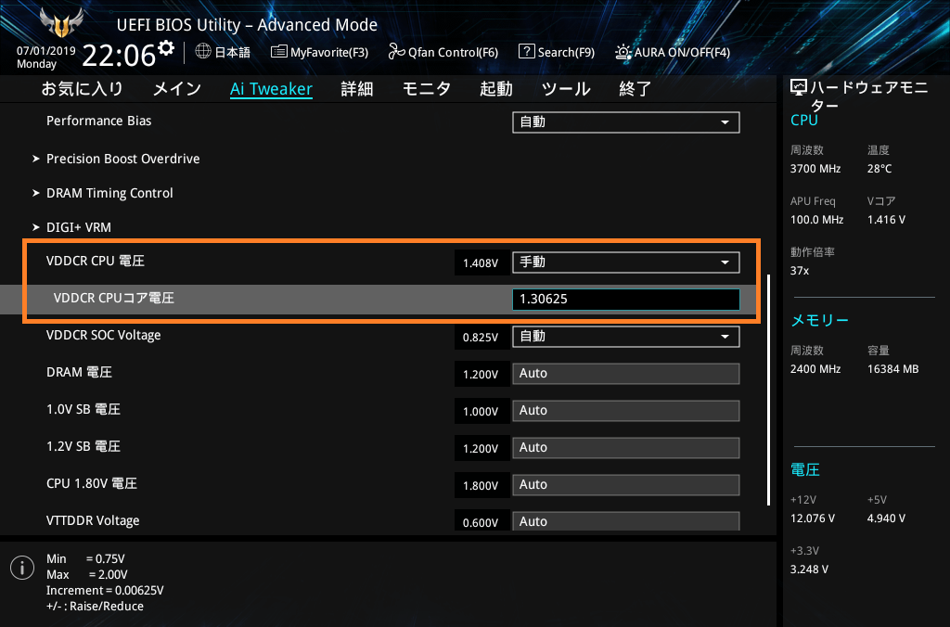Click the settings gear beside the clock
The height and width of the screenshot is (627, 950).
pos(166,48)
